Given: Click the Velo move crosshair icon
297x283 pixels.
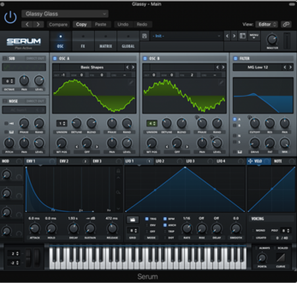Looking at the screenshot, I should click(x=250, y=161).
